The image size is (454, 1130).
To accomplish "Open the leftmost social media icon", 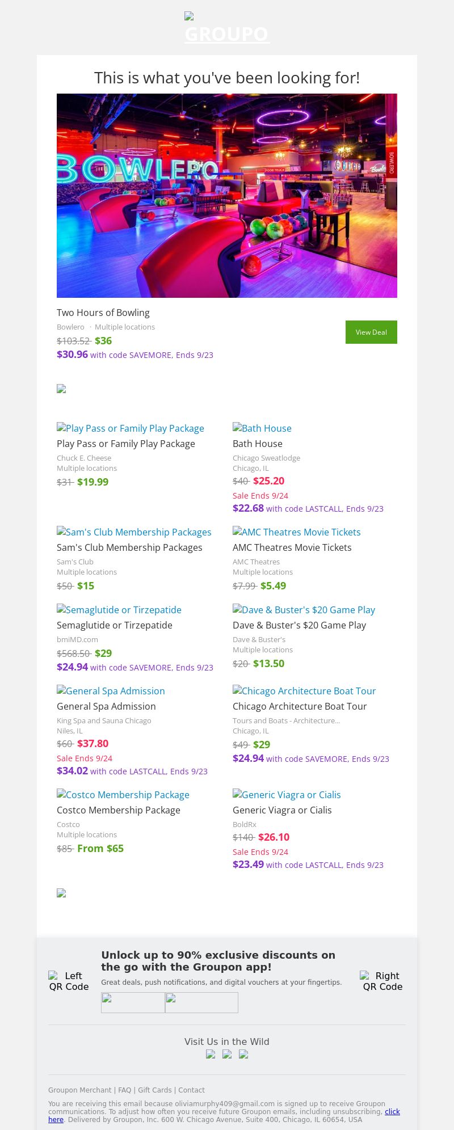I will (211, 1054).
